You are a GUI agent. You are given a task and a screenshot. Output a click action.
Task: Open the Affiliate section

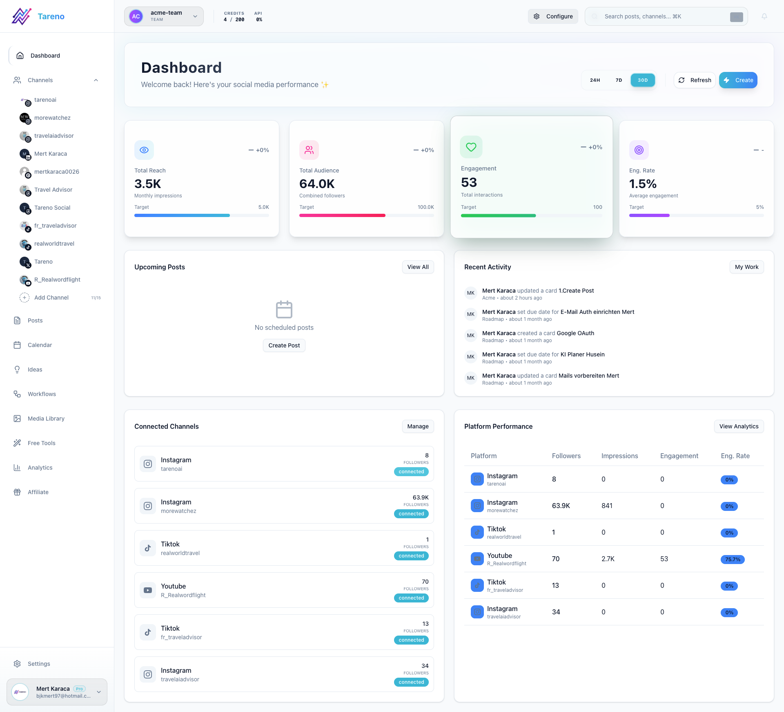click(x=38, y=492)
